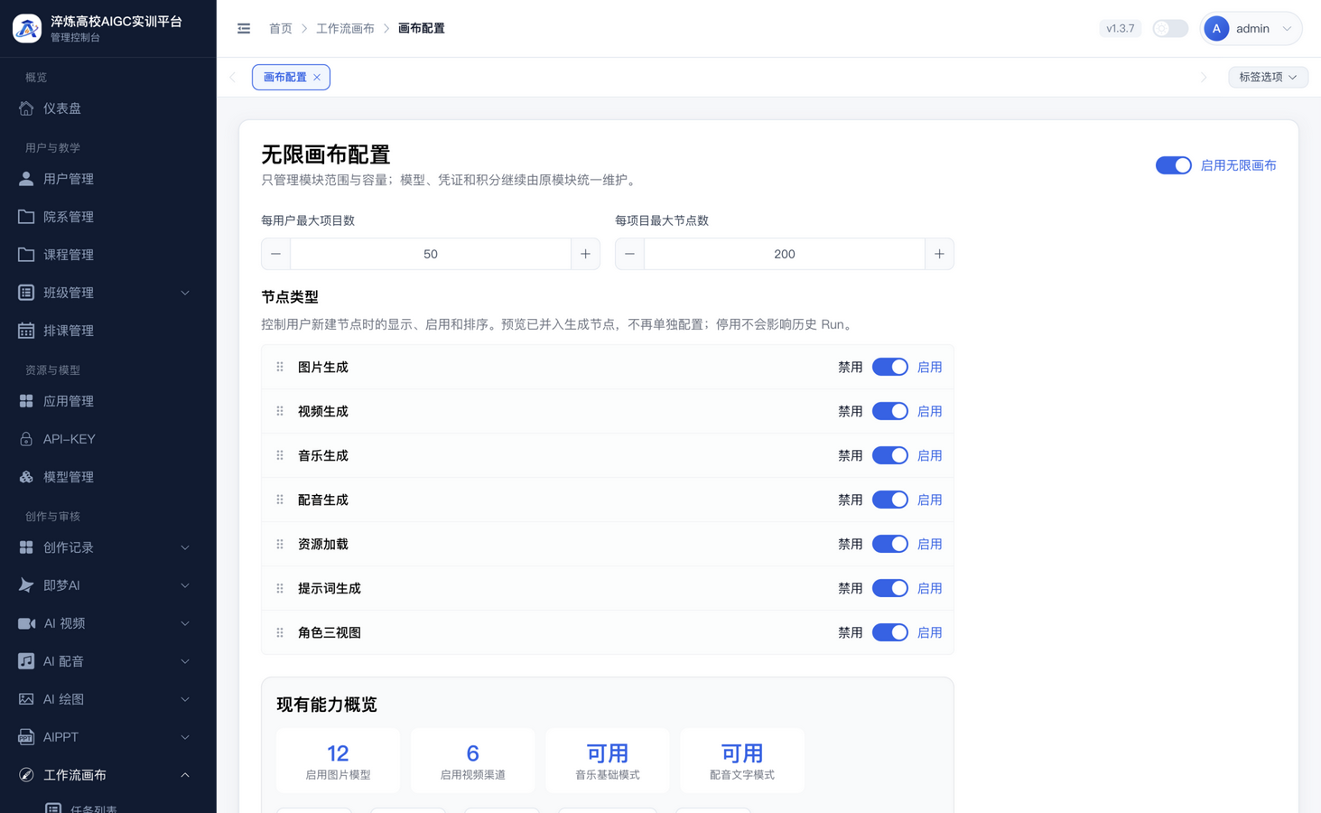Click the 音乐生成 drag handle icon
Screen dimensions: 1321x813
click(x=280, y=455)
